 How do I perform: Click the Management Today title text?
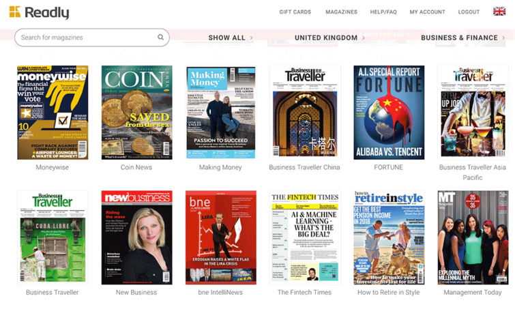point(473,292)
